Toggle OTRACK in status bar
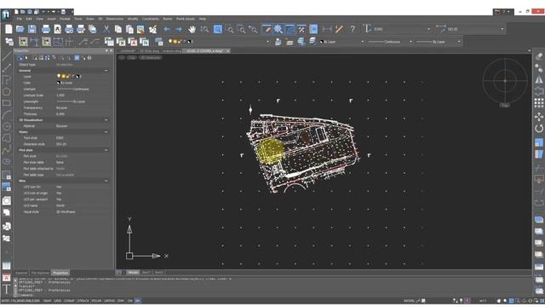 pyautogui.click(x=83, y=301)
